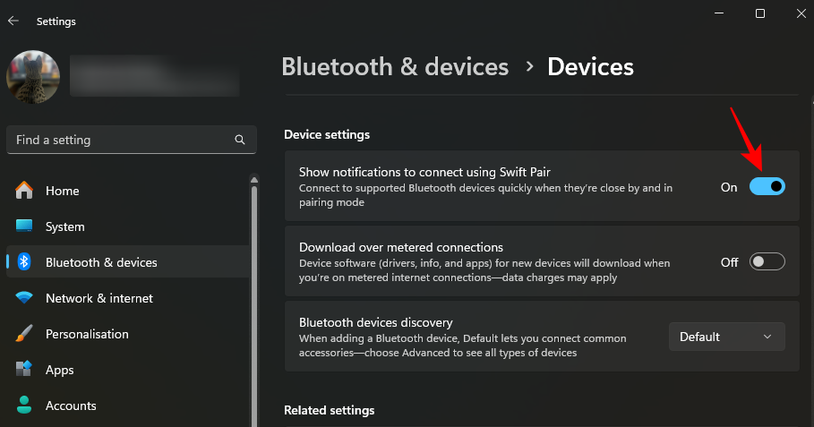The width and height of the screenshot is (814, 427).
Task: Click the Home icon in sidebar
Action: [x=24, y=191]
